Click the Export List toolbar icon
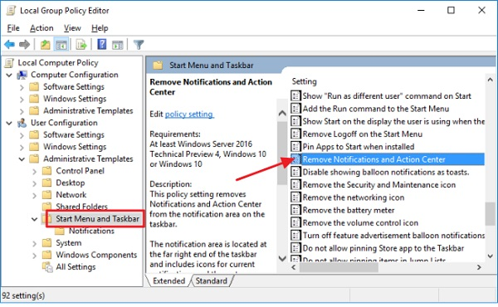The image size is (498, 307). click(x=81, y=45)
